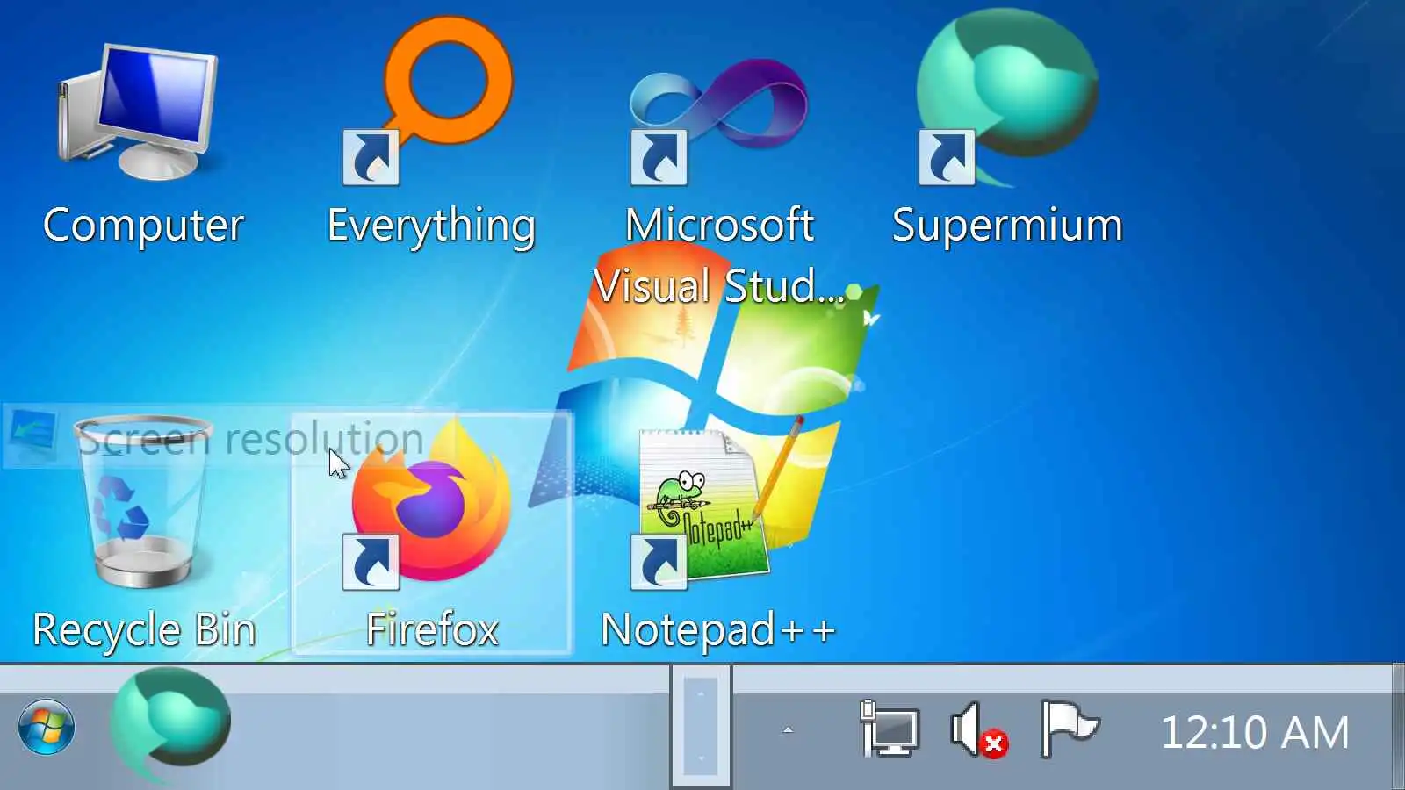
Task: Choose the Screen resolution menu entry
Action: coord(230,437)
